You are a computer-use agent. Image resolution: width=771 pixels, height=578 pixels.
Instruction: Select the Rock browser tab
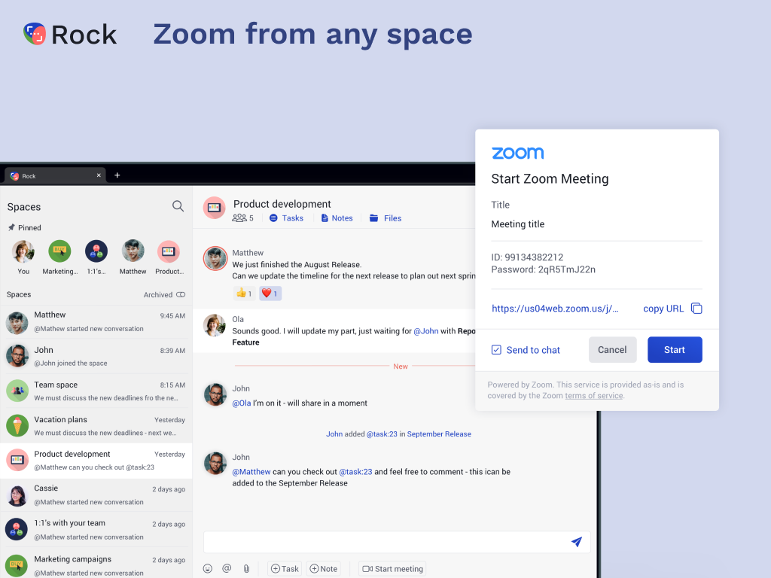[x=56, y=175]
